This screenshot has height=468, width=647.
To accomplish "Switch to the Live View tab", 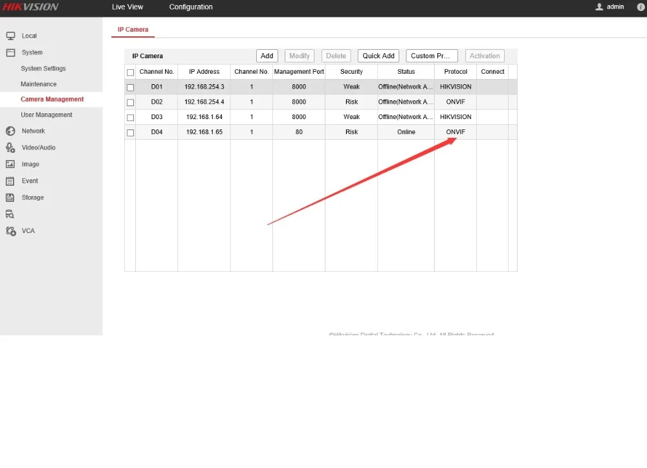I will click(x=127, y=7).
